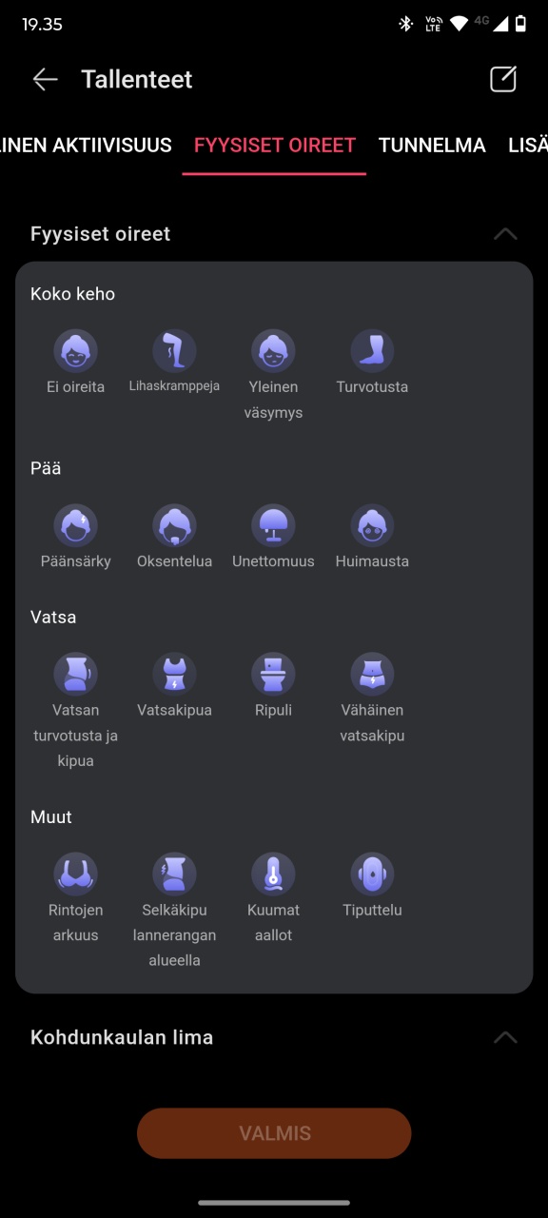This screenshot has height=1218, width=548.
Task: Collapse the Kohdunkaulan lima section
Action: pyautogui.click(x=505, y=1037)
